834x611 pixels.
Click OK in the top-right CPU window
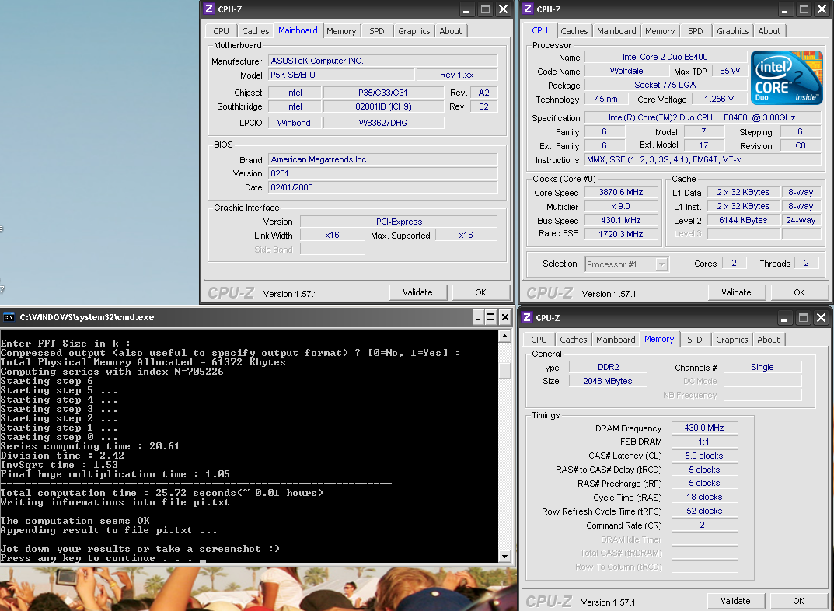coord(799,292)
